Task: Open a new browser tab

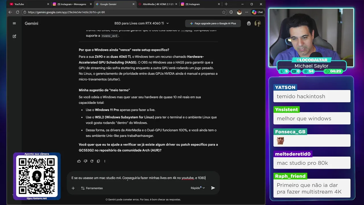Action: click(226, 4)
